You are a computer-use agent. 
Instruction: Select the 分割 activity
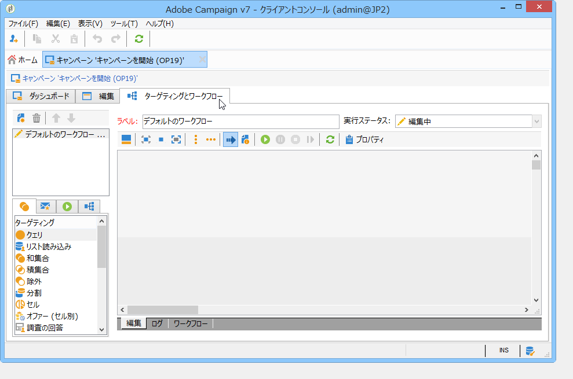point(56,293)
